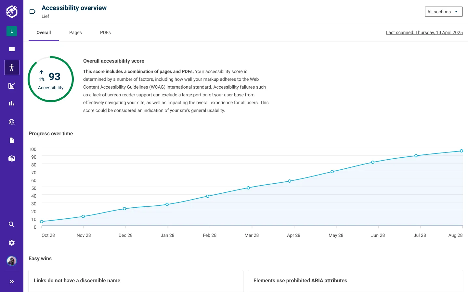468x292 pixels.
Task: Open the Content editing pencil icon
Action: (x=11, y=86)
